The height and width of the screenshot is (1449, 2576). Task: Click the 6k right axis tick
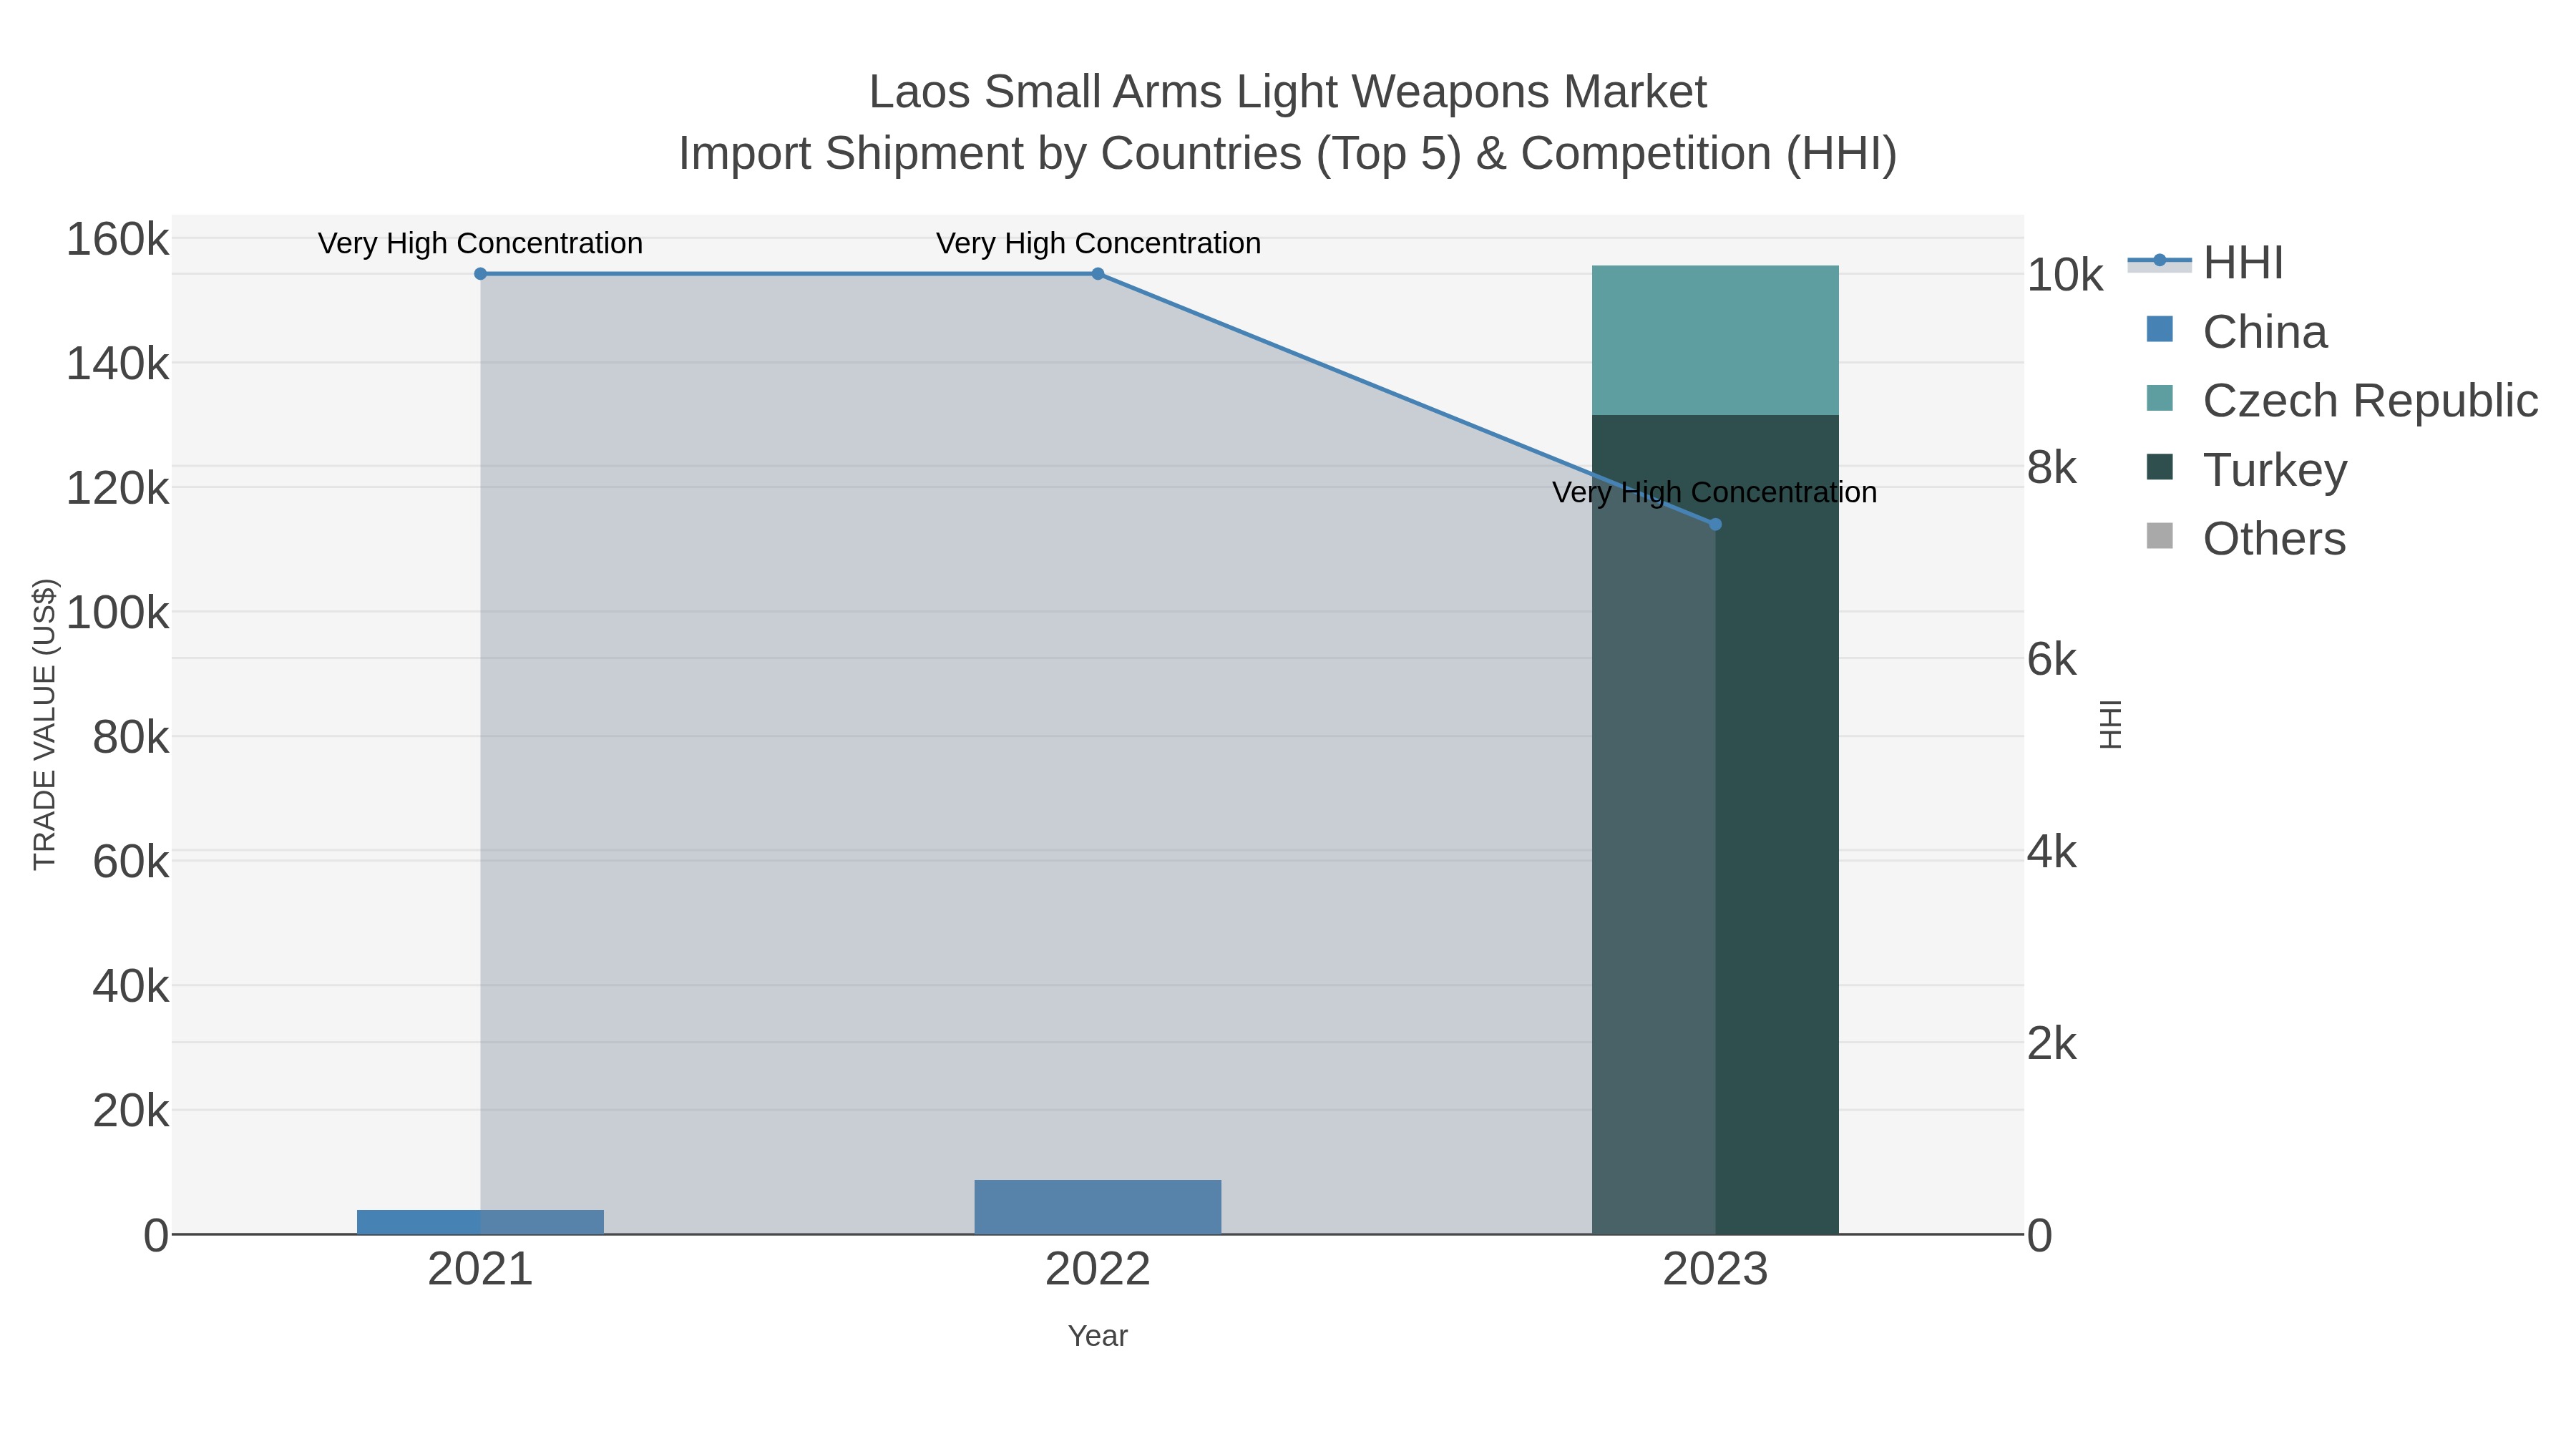[x=2052, y=660]
